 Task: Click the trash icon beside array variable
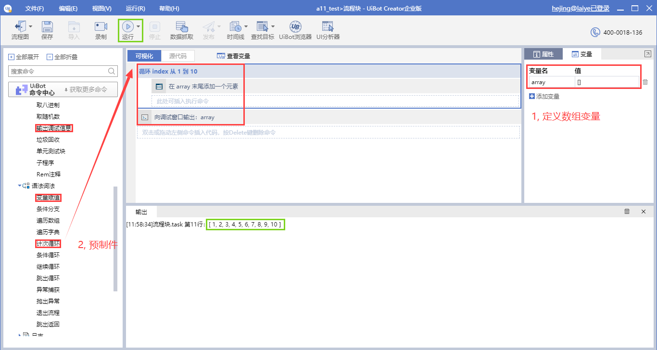tap(645, 82)
